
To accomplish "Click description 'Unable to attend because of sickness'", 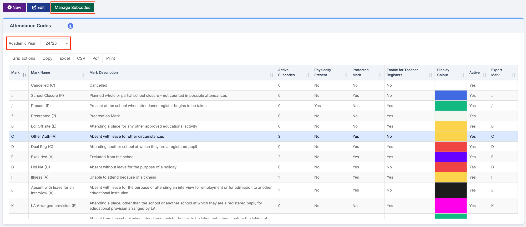I will pos(123,177).
